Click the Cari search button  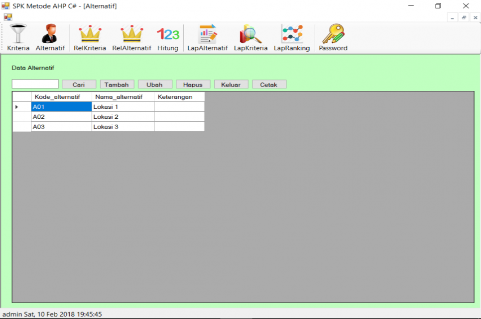pos(79,84)
